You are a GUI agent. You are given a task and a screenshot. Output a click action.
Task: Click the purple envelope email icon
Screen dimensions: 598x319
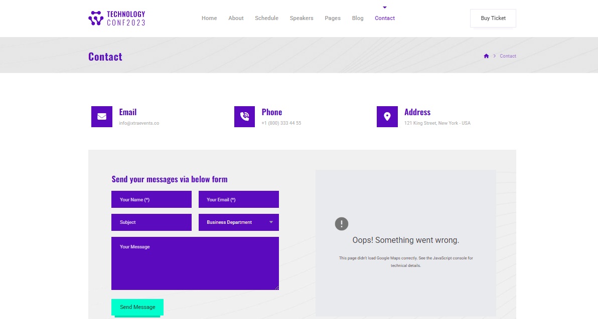(102, 117)
